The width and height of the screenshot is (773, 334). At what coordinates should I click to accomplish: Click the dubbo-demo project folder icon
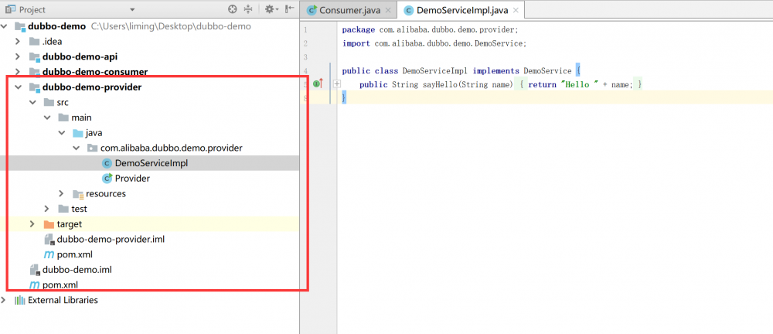(20, 26)
